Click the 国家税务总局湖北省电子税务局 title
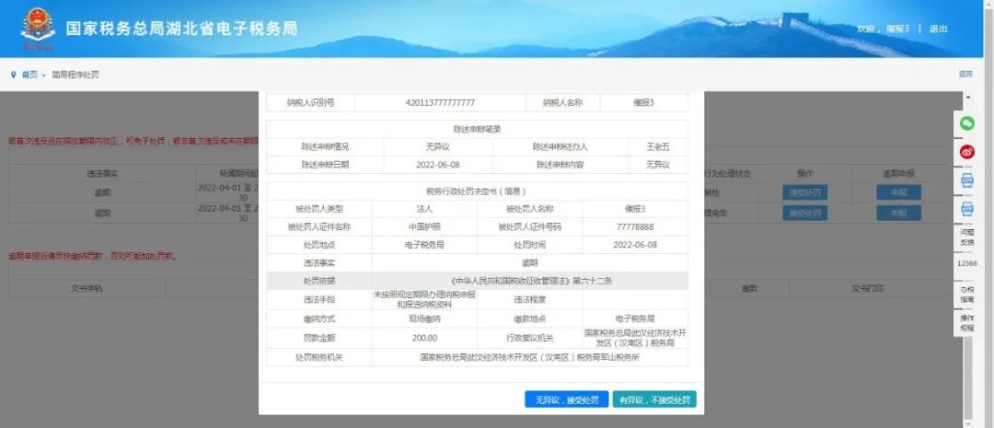 pyautogui.click(x=181, y=29)
